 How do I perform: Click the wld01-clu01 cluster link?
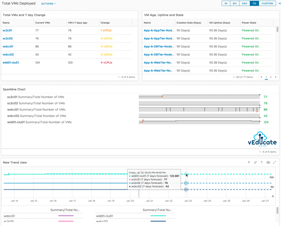click(10, 62)
